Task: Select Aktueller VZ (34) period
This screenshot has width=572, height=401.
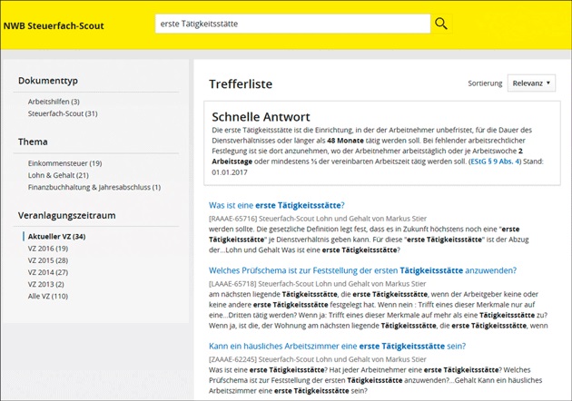Action: [56, 236]
